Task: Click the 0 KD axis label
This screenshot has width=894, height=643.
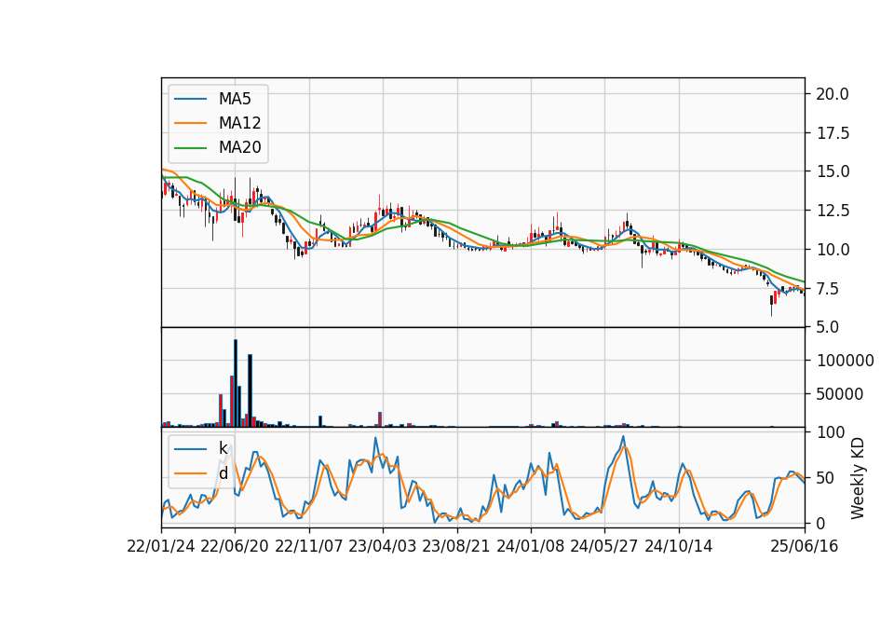Action: pyautogui.click(x=821, y=523)
